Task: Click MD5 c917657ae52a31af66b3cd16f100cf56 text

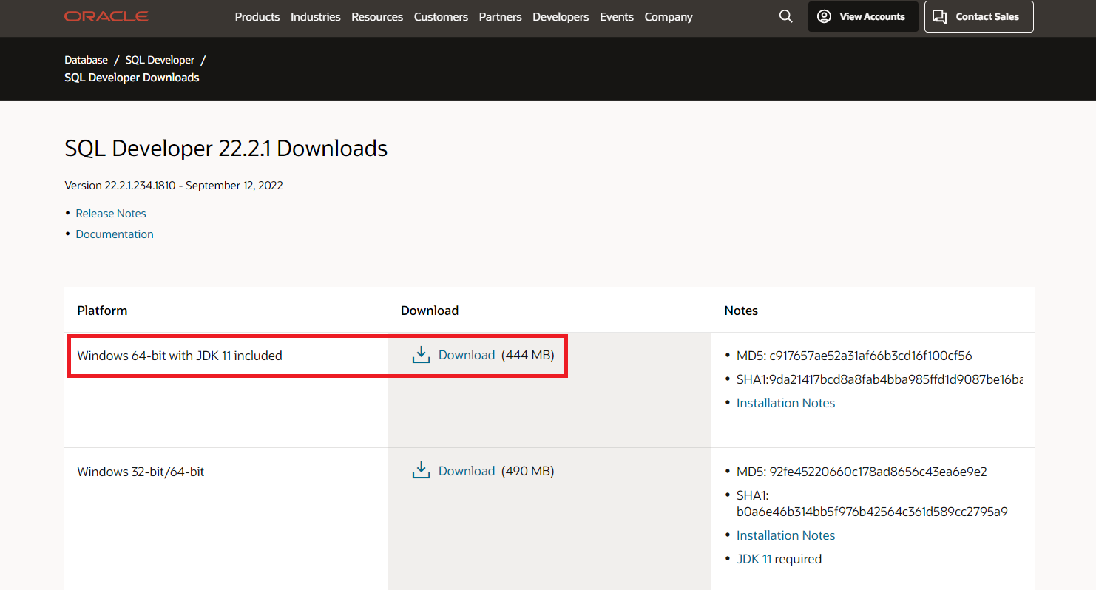Action: 854,356
